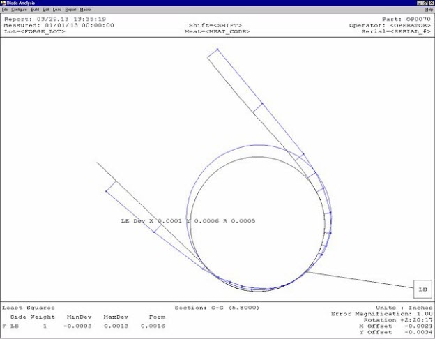435x339 pixels.
Task: Restore down the Blade Analysis window
Action: click(424, 3)
